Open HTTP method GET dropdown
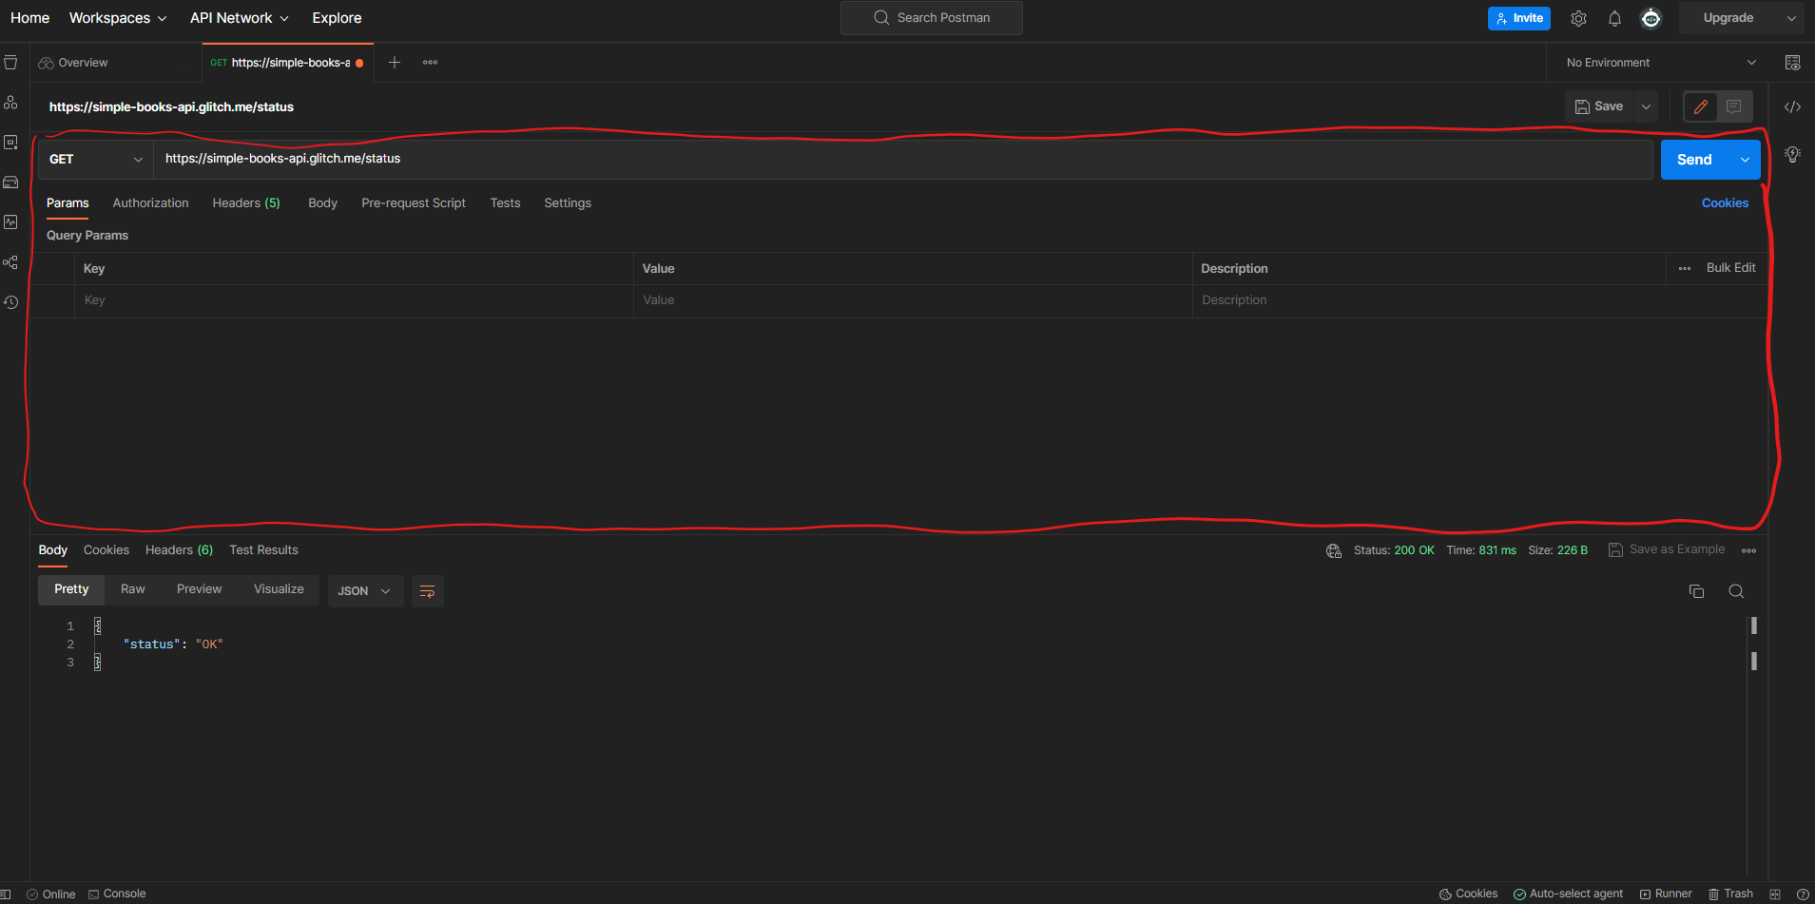This screenshot has width=1815, height=904. [x=95, y=160]
